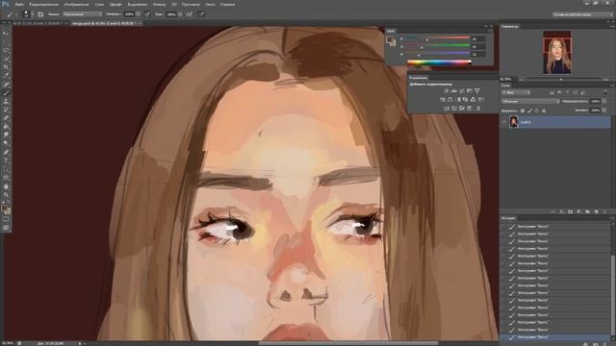Select the highlighted last History state
Screen dimensions: 616x346
555,337
